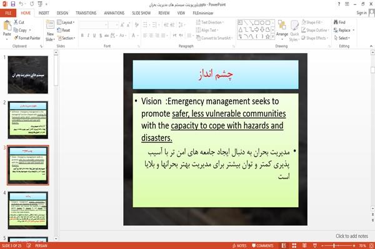
Task: Switch to the DESIGN tab
Action: [62, 13]
